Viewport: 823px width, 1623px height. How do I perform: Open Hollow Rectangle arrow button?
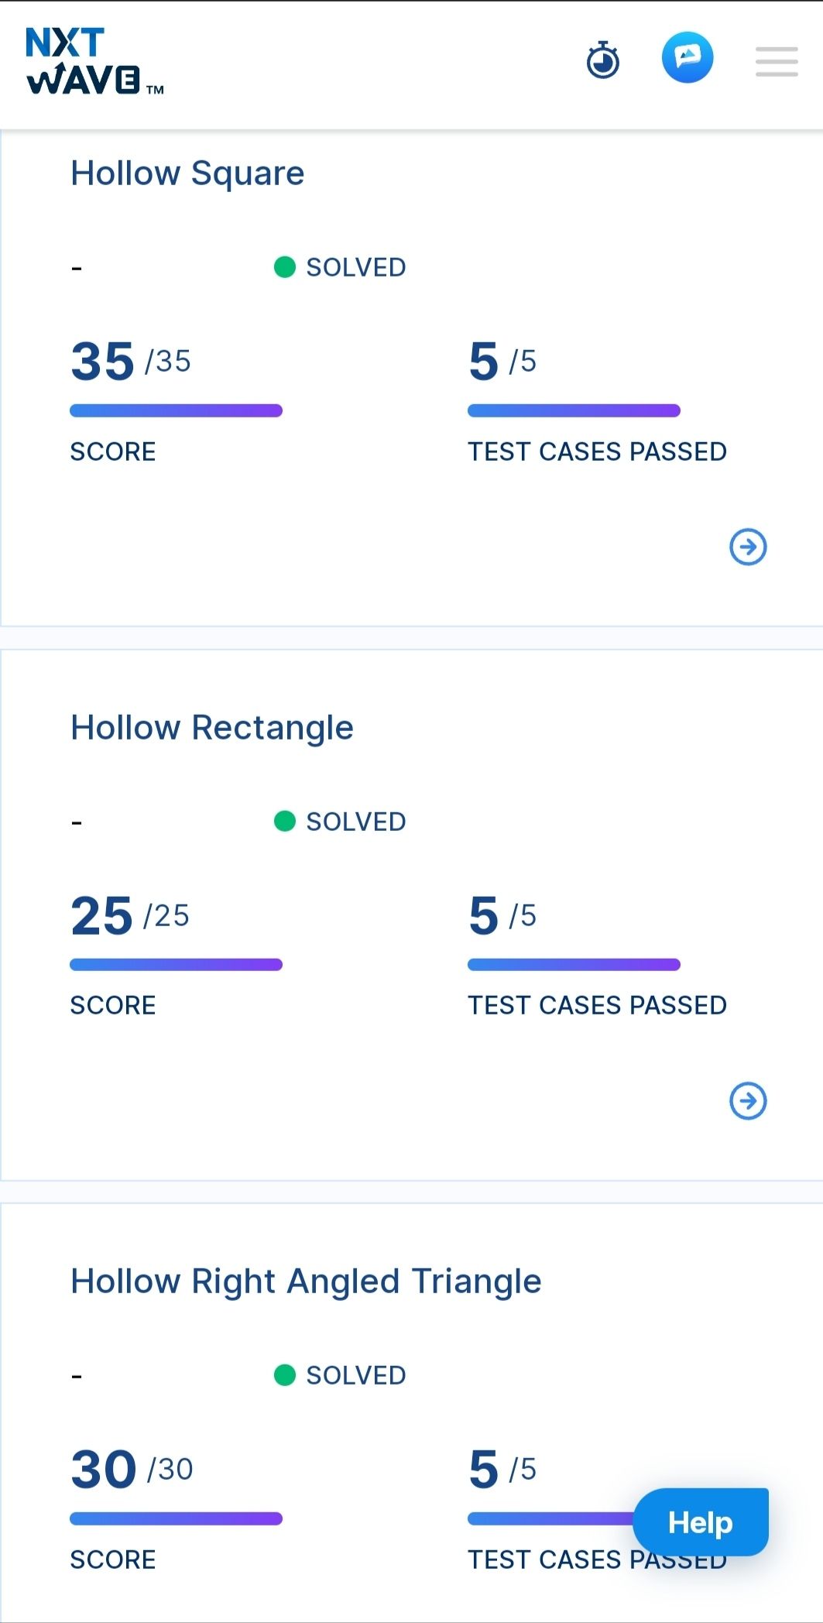coord(748,1101)
